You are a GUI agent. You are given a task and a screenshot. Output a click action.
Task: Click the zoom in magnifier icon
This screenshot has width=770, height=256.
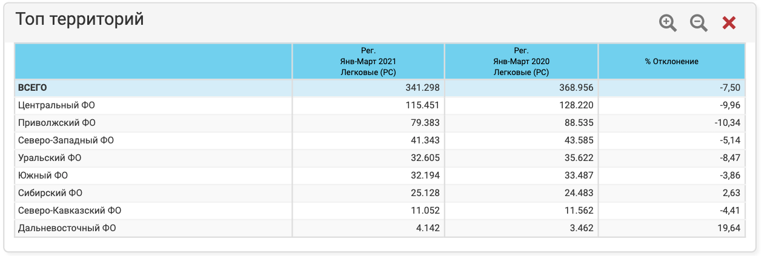pyautogui.click(x=668, y=23)
